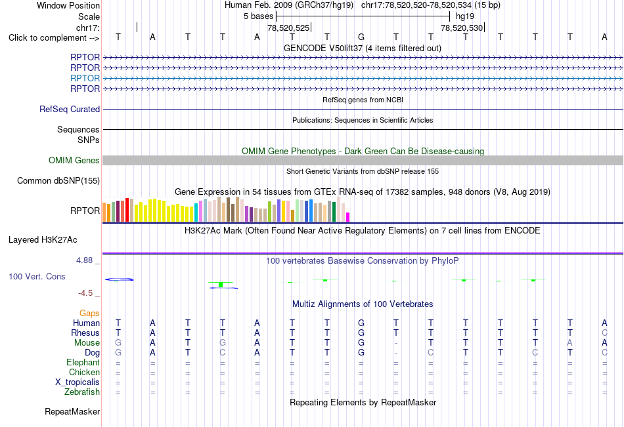Click the Scale track label
Viewport: 624px width, 427px height.
89,16
